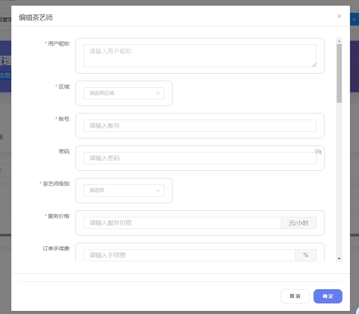Click into the 账号 input field
The width and height of the screenshot is (359, 314).
pyautogui.click(x=199, y=126)
